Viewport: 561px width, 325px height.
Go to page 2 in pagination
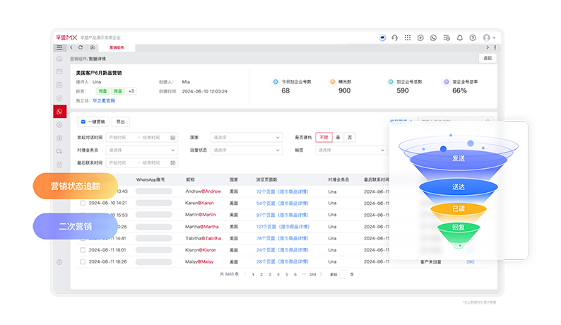[x=261, y=274]
